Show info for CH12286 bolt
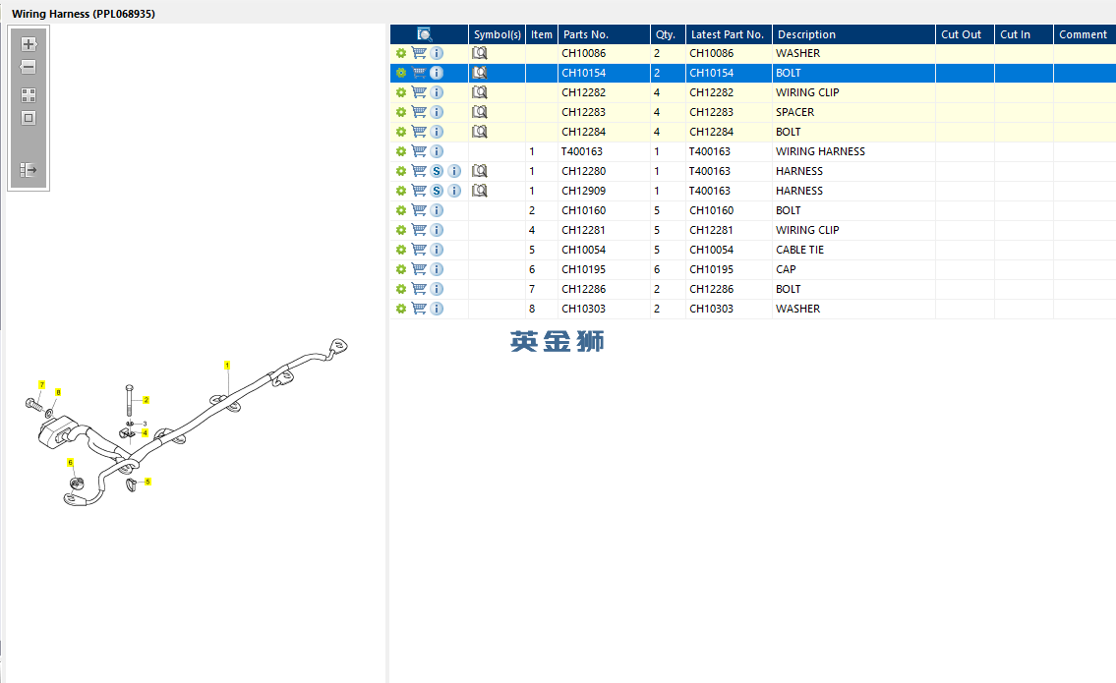The width and height of the screenshot is (1116, 683). (437, 289)
